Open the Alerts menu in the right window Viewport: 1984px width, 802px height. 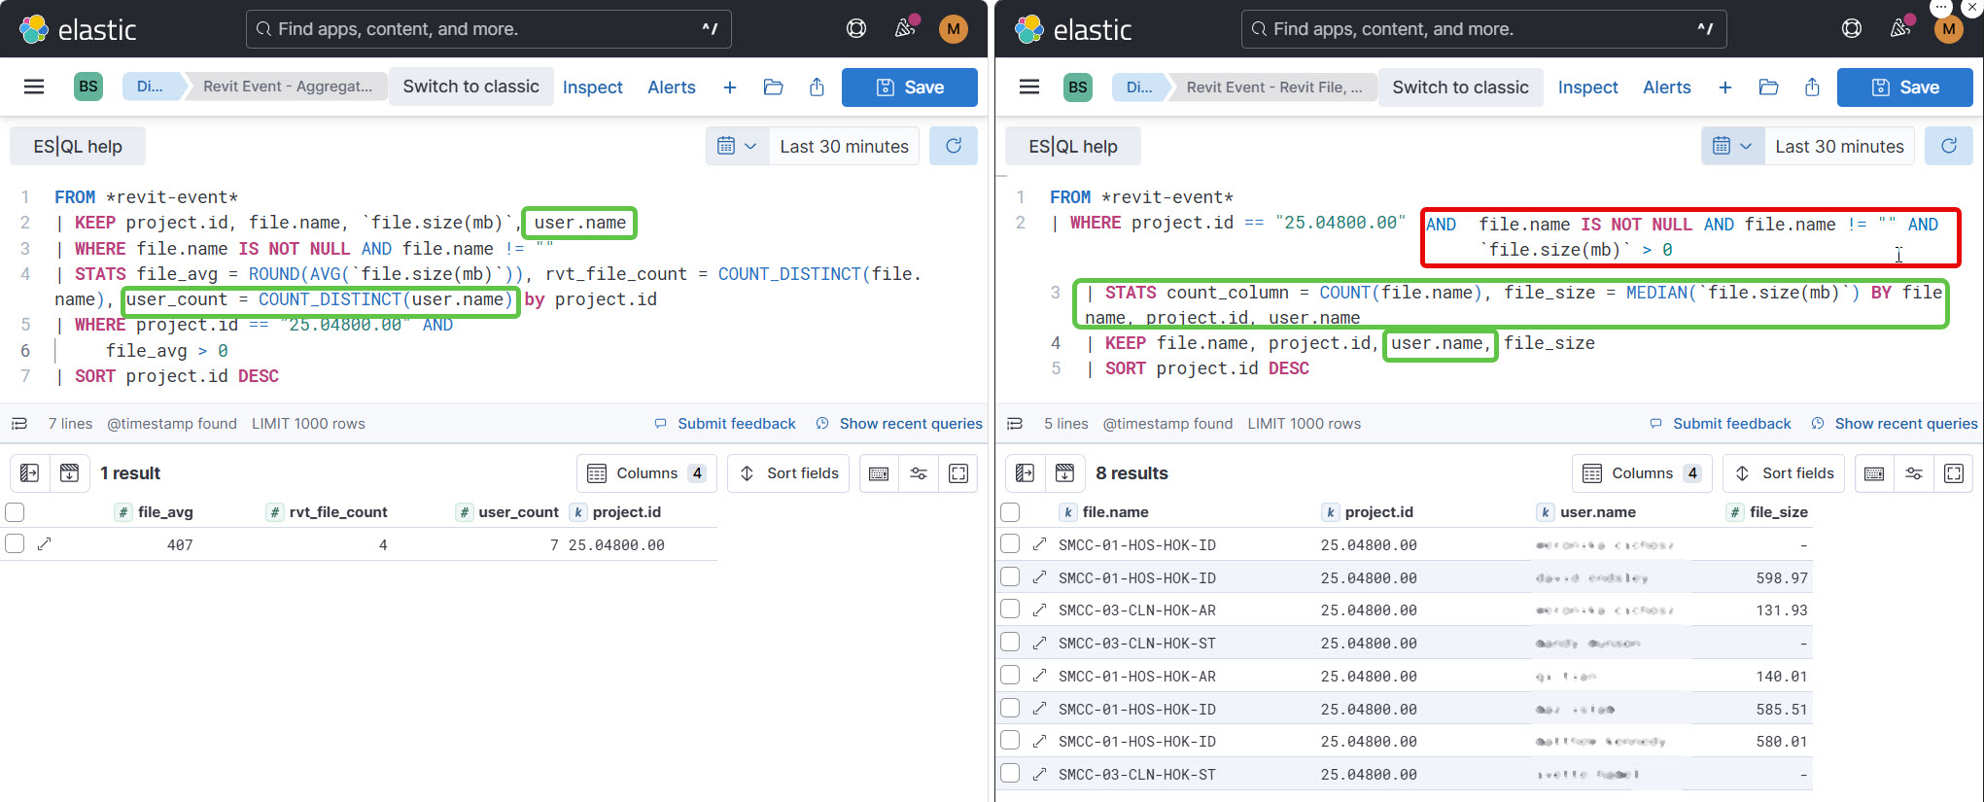click(x=1667, y=87)
